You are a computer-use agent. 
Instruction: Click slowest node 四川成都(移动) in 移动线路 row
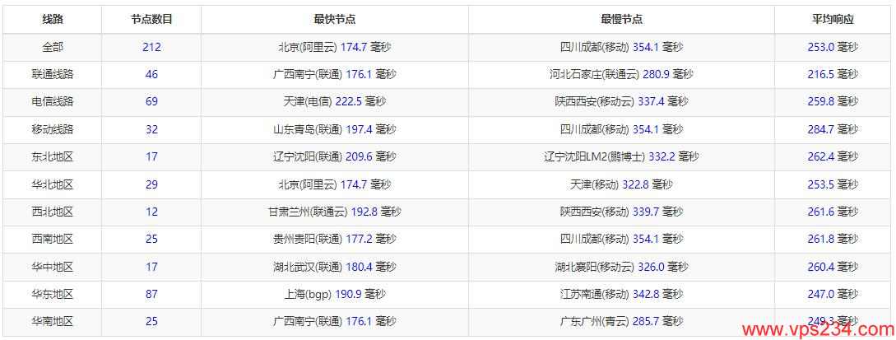(x=622, y=130)
